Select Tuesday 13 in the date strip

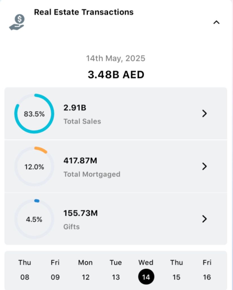tap(116, 270)
